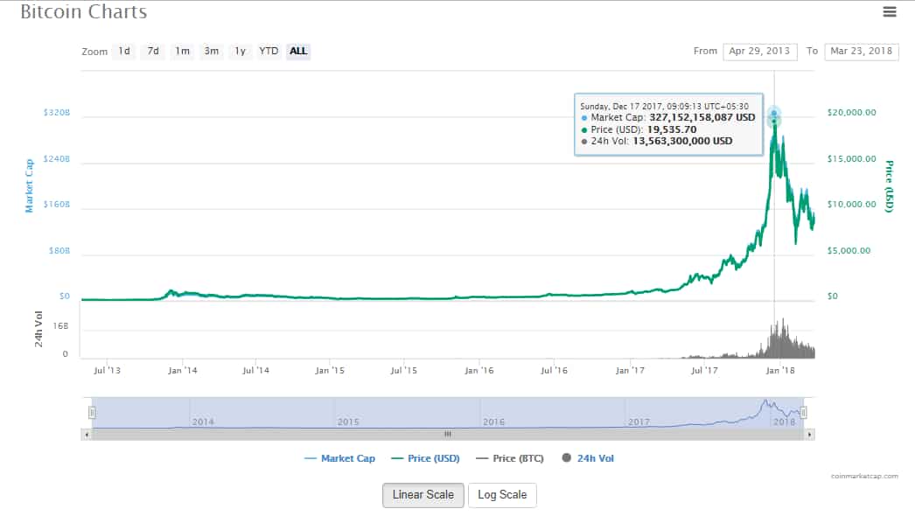Switch chart to Log Scale
Screen dimensions: 915x516
502,495
